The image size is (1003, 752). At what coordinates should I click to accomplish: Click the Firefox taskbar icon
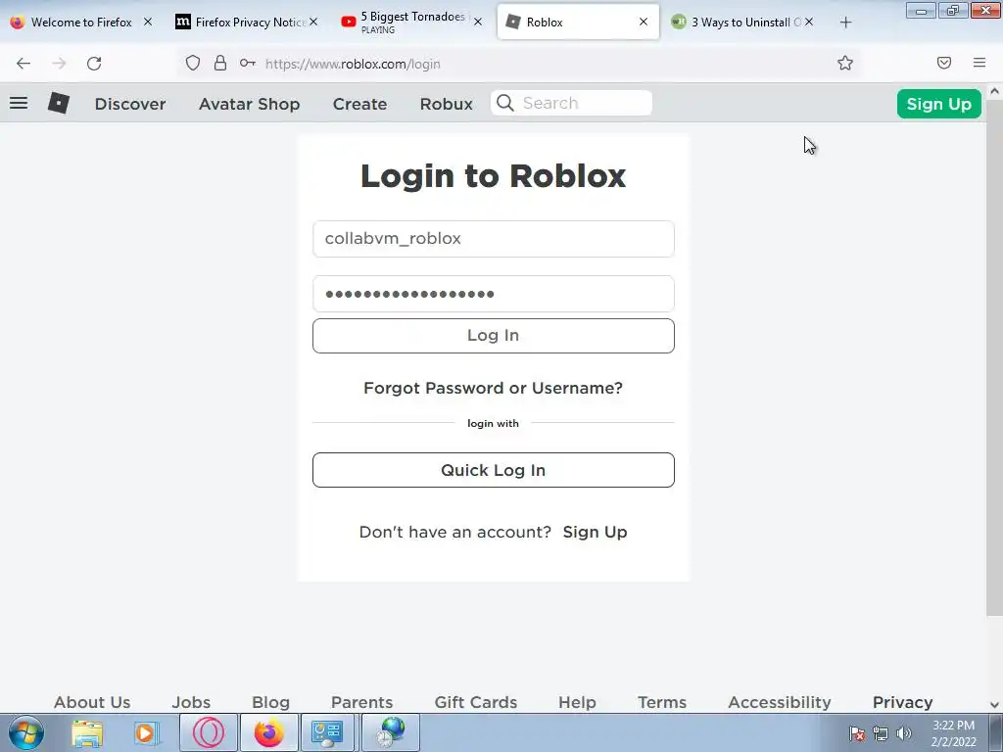point(269,732)
